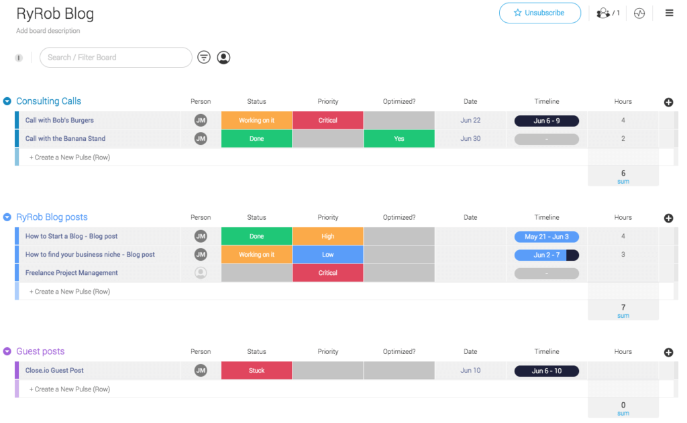The width and height of the screenshot is (687, 423).
Task: Collapse the Guest posts group
Action: [6, 351]
